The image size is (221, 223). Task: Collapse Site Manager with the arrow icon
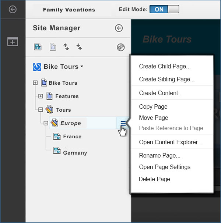[119, 28]
